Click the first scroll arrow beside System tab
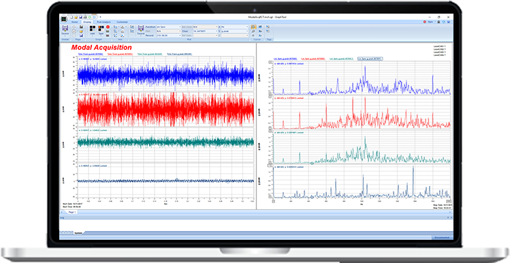Screen dimensions: 510x263 coord(62,233)
